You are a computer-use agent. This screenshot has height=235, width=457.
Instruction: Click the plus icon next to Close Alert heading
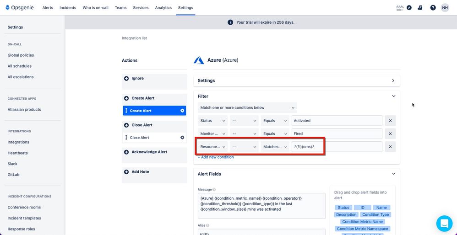pos(126,125)
